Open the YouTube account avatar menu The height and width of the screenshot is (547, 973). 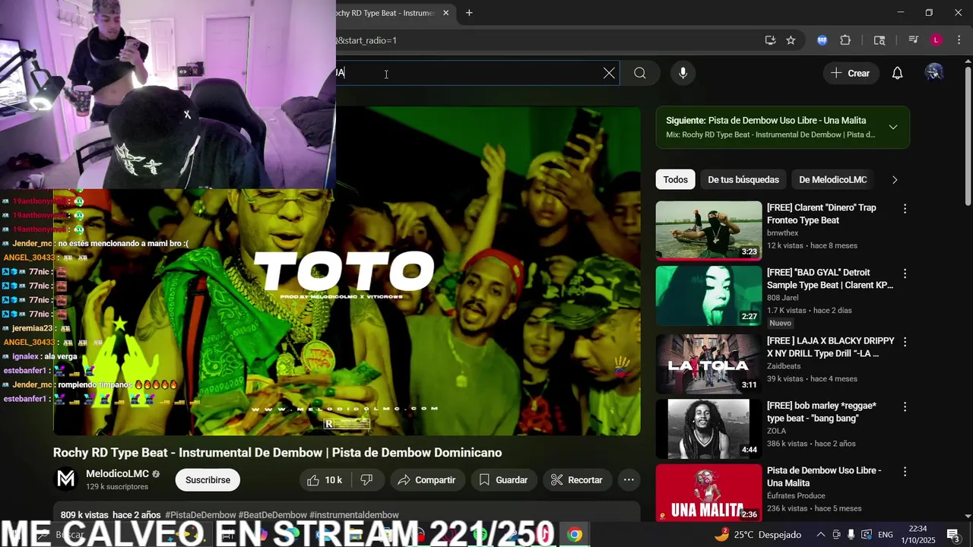pyautogui.click(x=933, y=73)
